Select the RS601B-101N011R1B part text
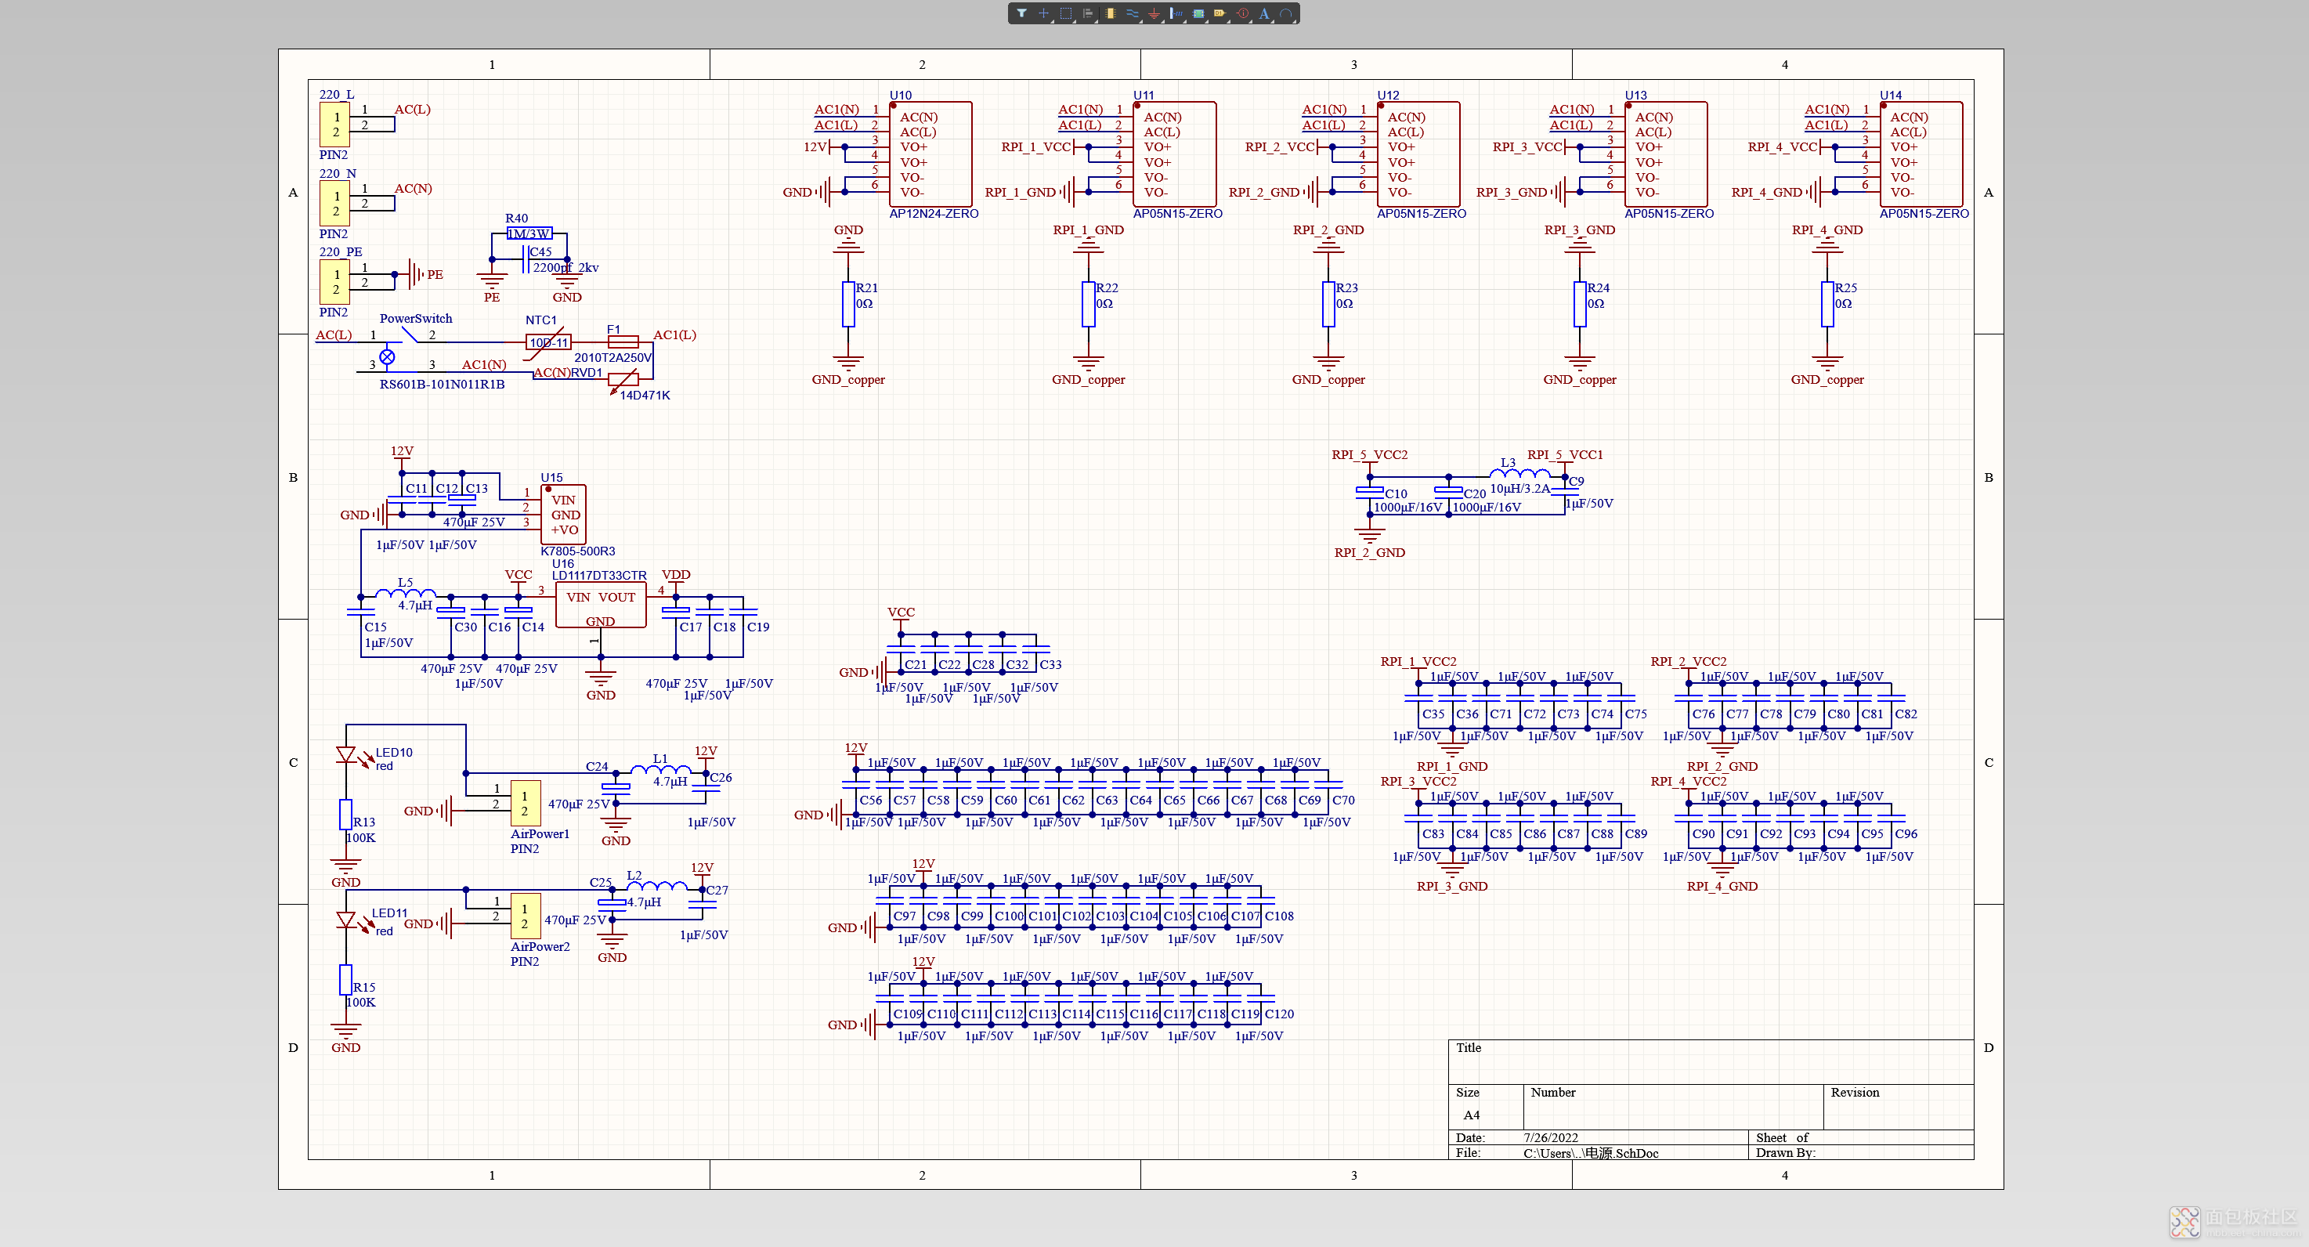The image size is (2309, 1247). tap(442, 385)
